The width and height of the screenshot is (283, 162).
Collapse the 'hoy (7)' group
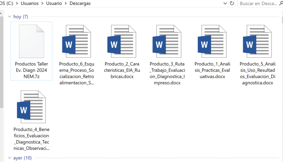pos(10,17)
